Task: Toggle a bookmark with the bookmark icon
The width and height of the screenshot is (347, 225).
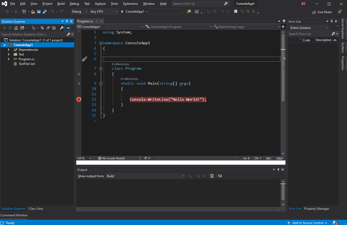Action: [x=236, y=12]
